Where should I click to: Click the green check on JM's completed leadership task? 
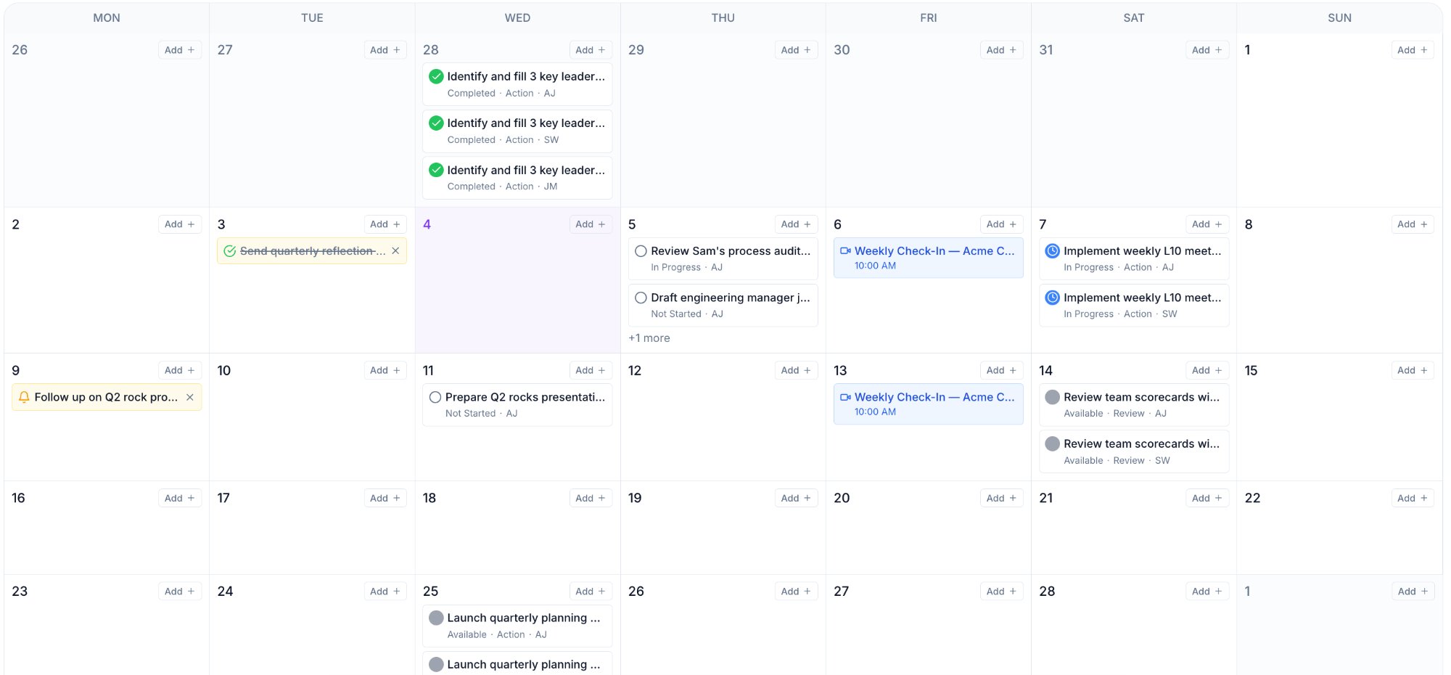pyautogui.click(x=435, y=170)
